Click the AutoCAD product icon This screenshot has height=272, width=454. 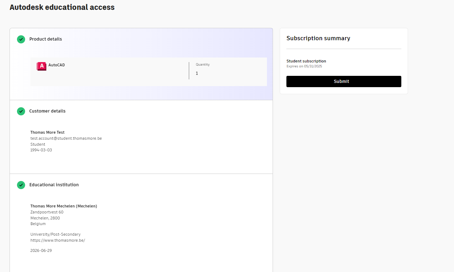pyautogui.click(x=41, y=66)
